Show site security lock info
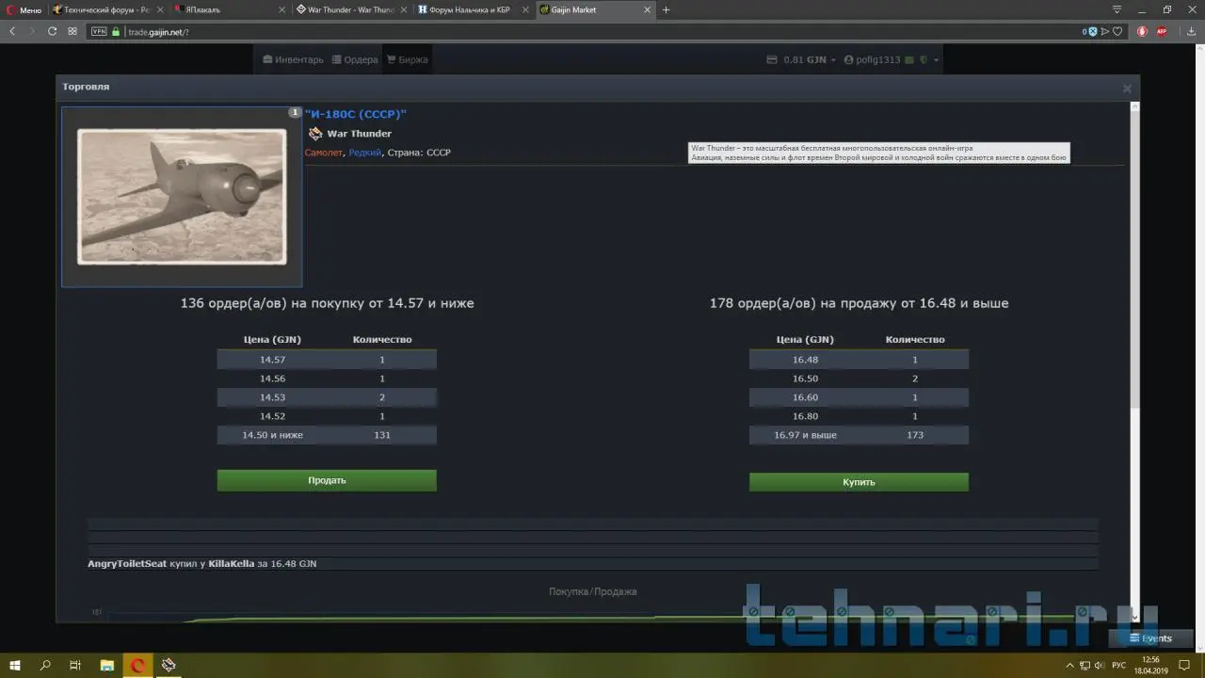1205x678 pixels. pos(116,31)
